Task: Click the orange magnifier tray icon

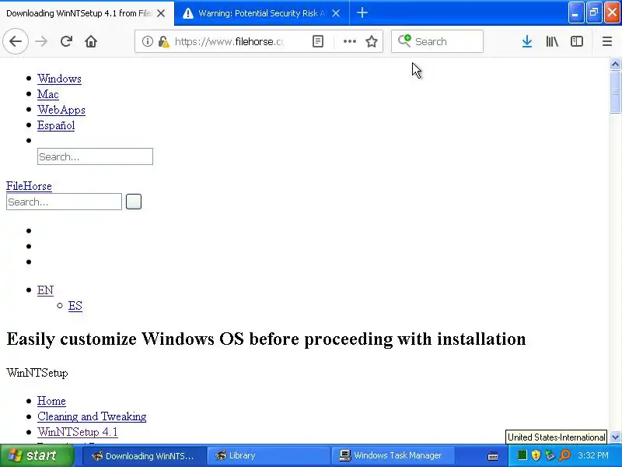Action: click(x=564, y=455)
